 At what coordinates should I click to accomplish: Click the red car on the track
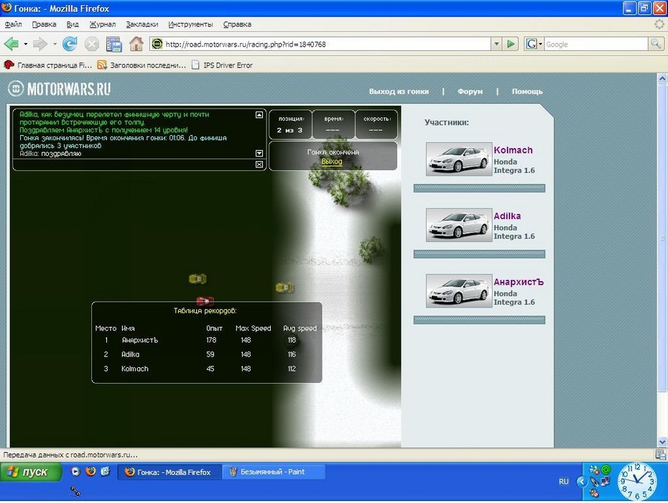pyautogui.click(x=205, y=301)
